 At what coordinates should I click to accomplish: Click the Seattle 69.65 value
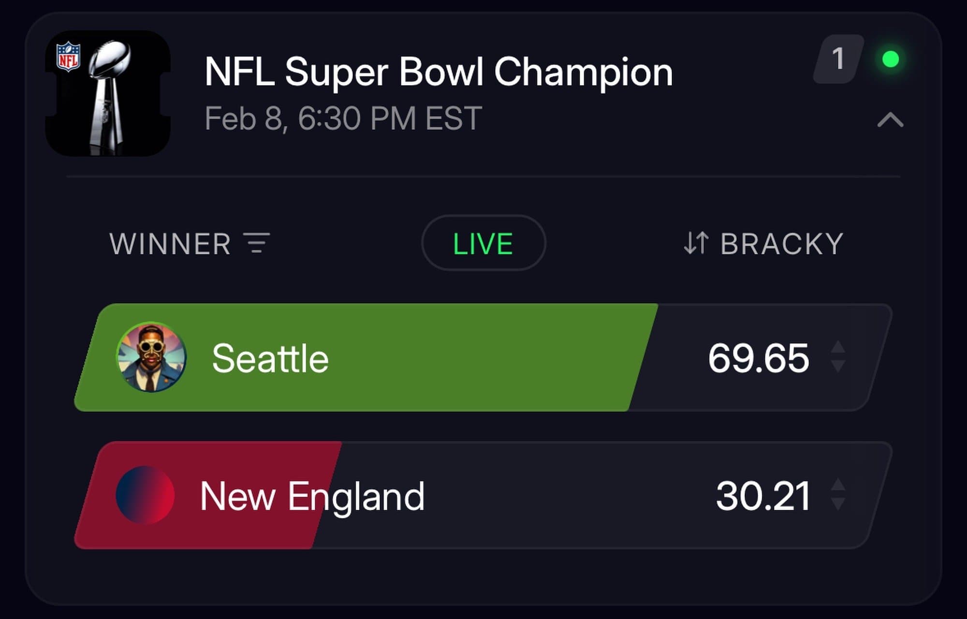(x=758, y=358)
